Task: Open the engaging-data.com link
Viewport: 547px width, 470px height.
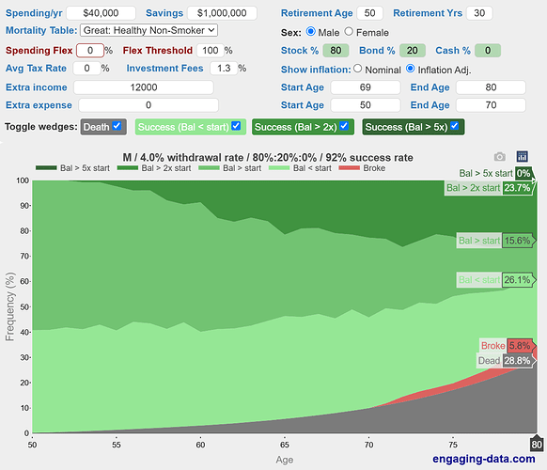Action: (483, 459)
